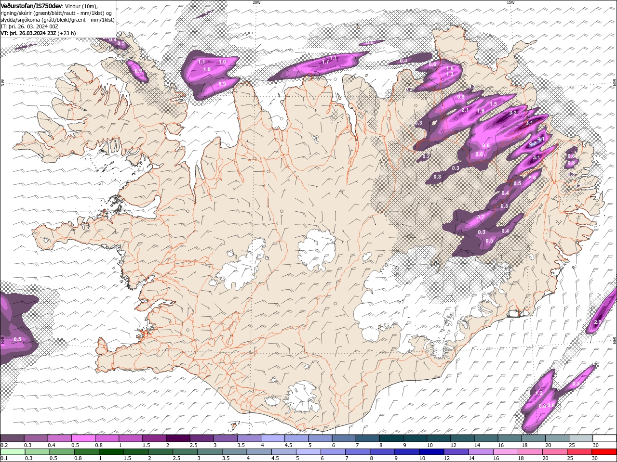This screenshot has height=462, width=617.
Task: Pick the rain legend swatch between 2.5 and 3
Action: 184,451
